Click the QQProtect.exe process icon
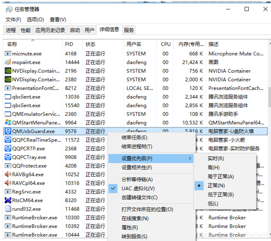This screenshot has height=241, width=271. [x=8, y=166]
